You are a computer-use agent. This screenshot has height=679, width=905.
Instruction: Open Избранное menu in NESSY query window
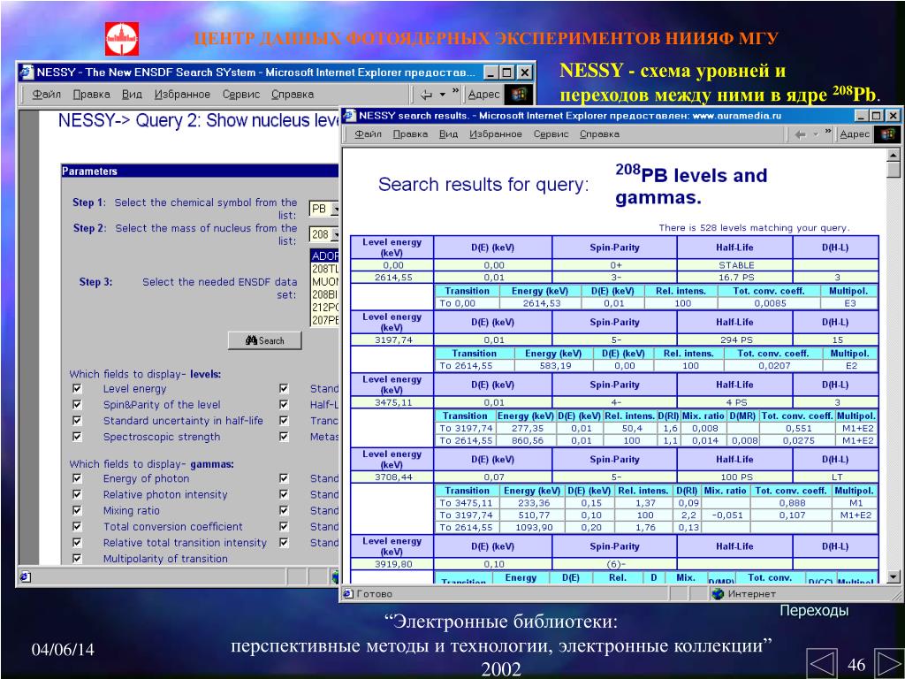point(182,94)
